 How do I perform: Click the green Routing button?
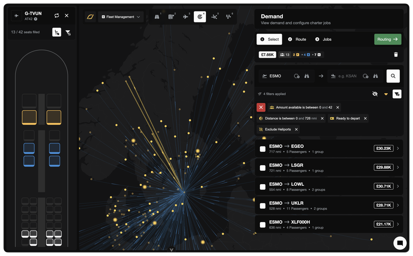pyautogui.click(x=388, y=39)
